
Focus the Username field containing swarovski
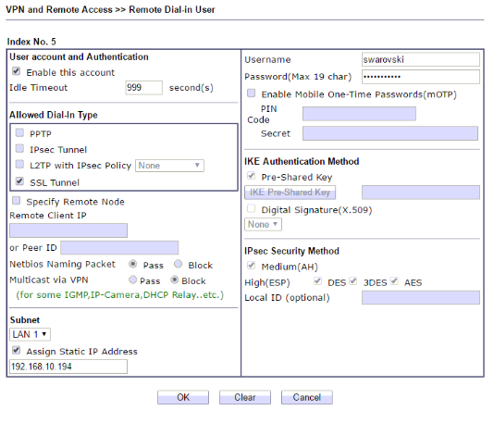pyautogui.click(x=421, y=59)
